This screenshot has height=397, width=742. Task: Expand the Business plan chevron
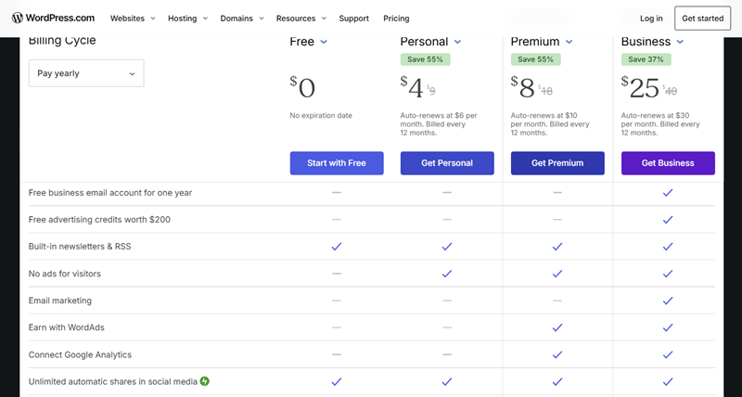680,42
